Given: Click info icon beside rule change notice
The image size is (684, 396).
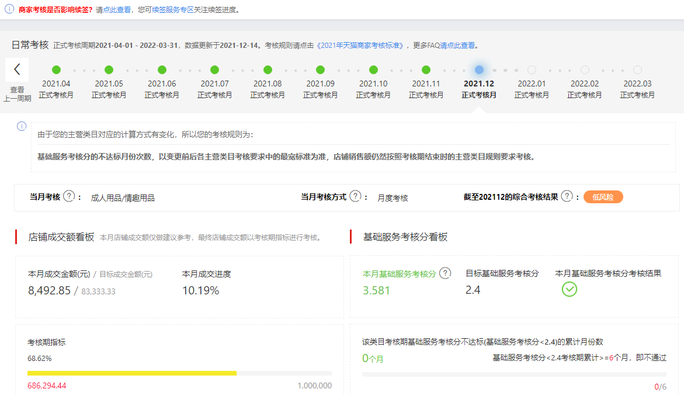Looking at the screenshot, I should pyautogui.click(x=22, y=126).
